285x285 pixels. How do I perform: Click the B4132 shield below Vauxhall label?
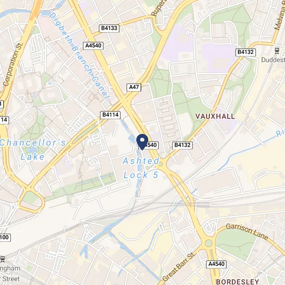[182, 145]
